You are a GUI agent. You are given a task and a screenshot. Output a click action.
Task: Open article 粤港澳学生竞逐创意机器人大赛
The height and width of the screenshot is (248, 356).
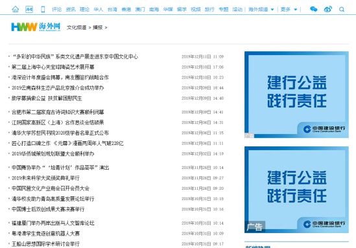[x=45, y=234]
